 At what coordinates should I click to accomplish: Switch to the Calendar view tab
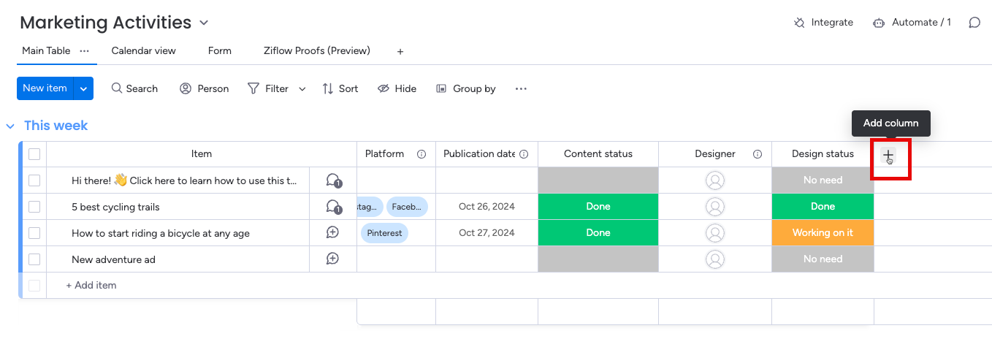click(x=143, y=51)
